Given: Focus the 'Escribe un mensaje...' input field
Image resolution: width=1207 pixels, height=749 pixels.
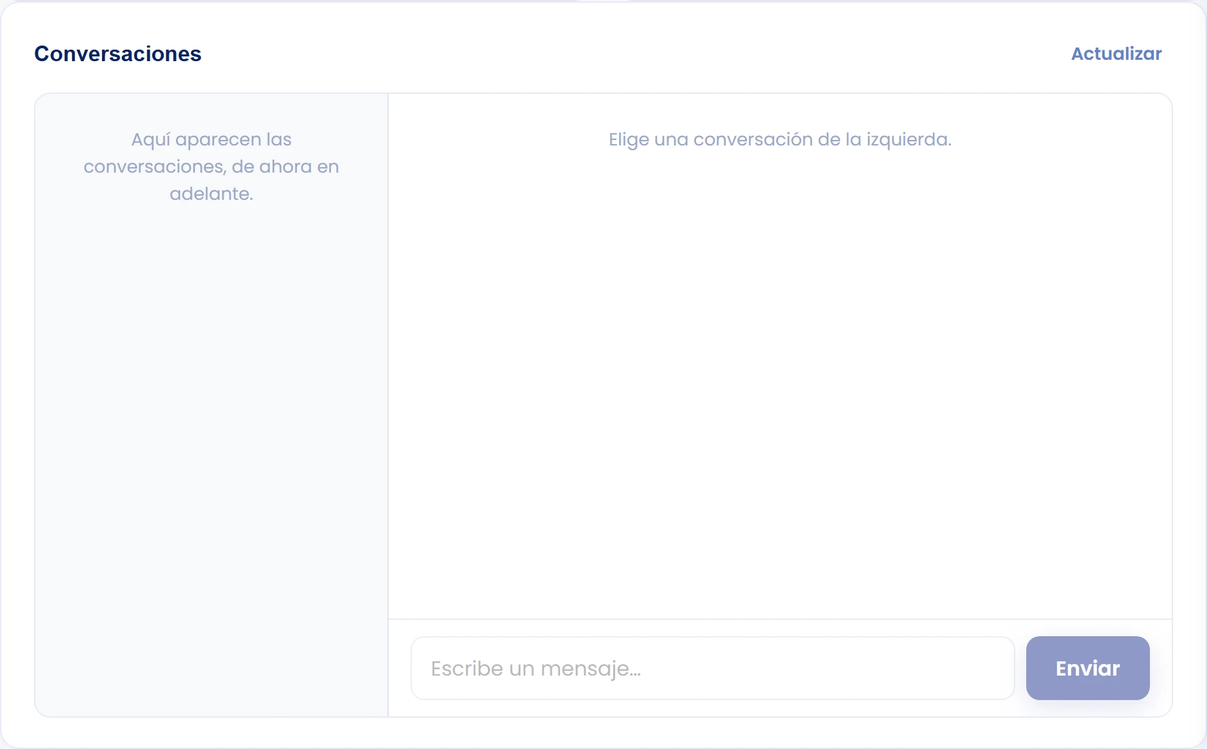Looking at the screenshot, I should pos(712,668).
